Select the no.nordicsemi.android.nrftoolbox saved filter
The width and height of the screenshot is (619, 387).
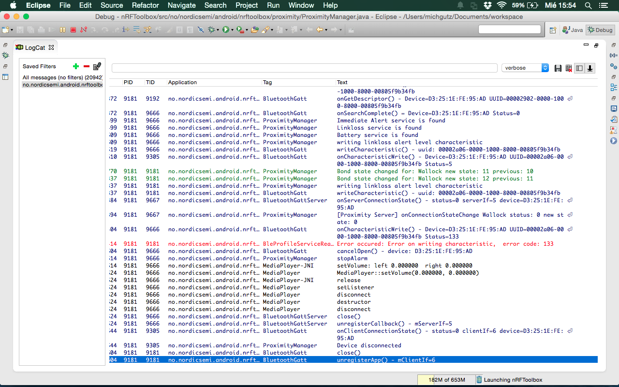62,85
